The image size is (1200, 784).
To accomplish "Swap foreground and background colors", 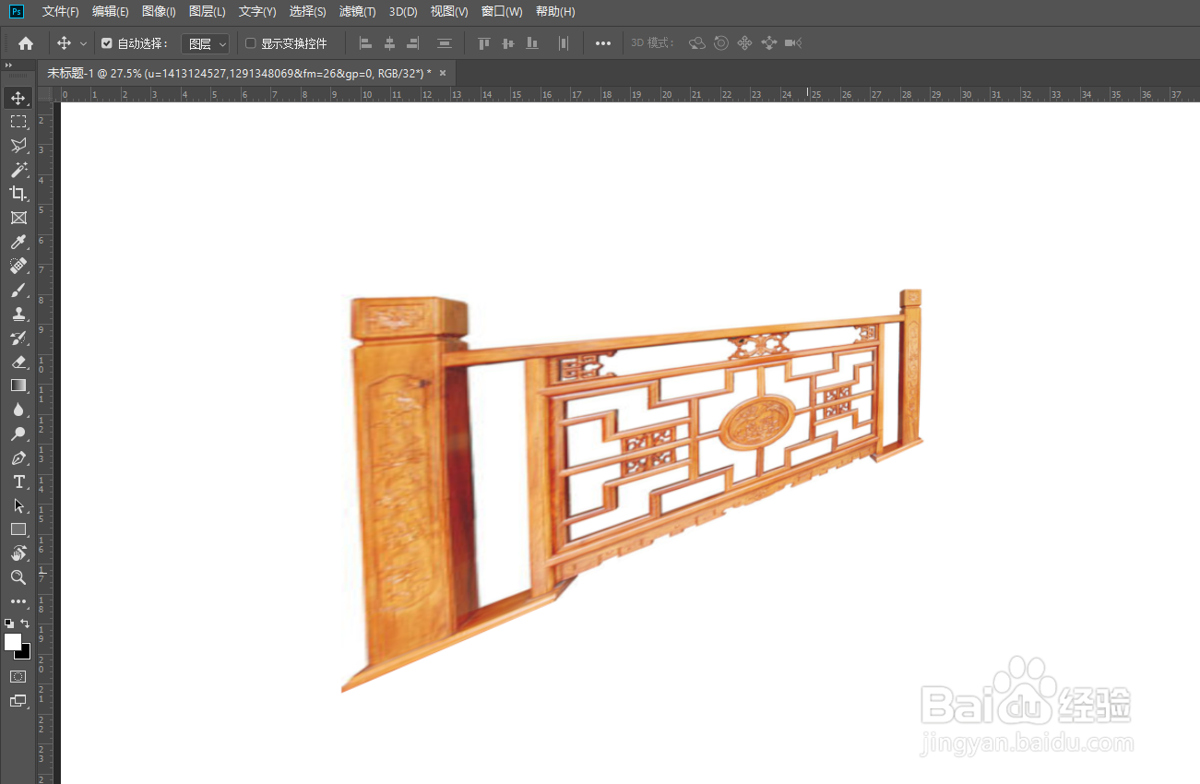I will [x=26, y=624].
